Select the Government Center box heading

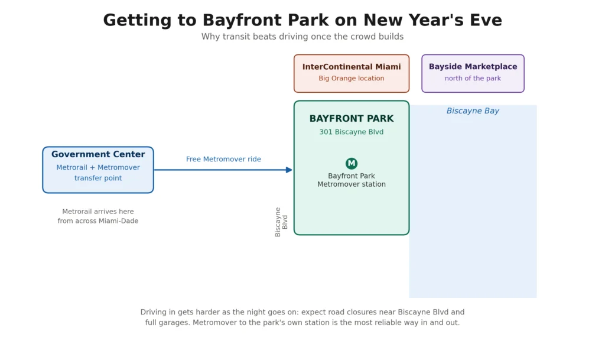tap(98, 154)
